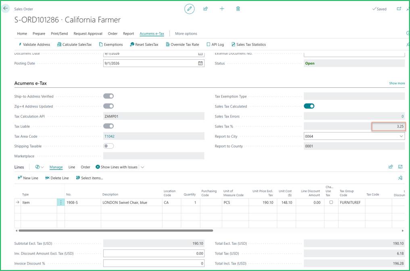
Task: Click the Invoice Discount % field
Action: (154, 263)
